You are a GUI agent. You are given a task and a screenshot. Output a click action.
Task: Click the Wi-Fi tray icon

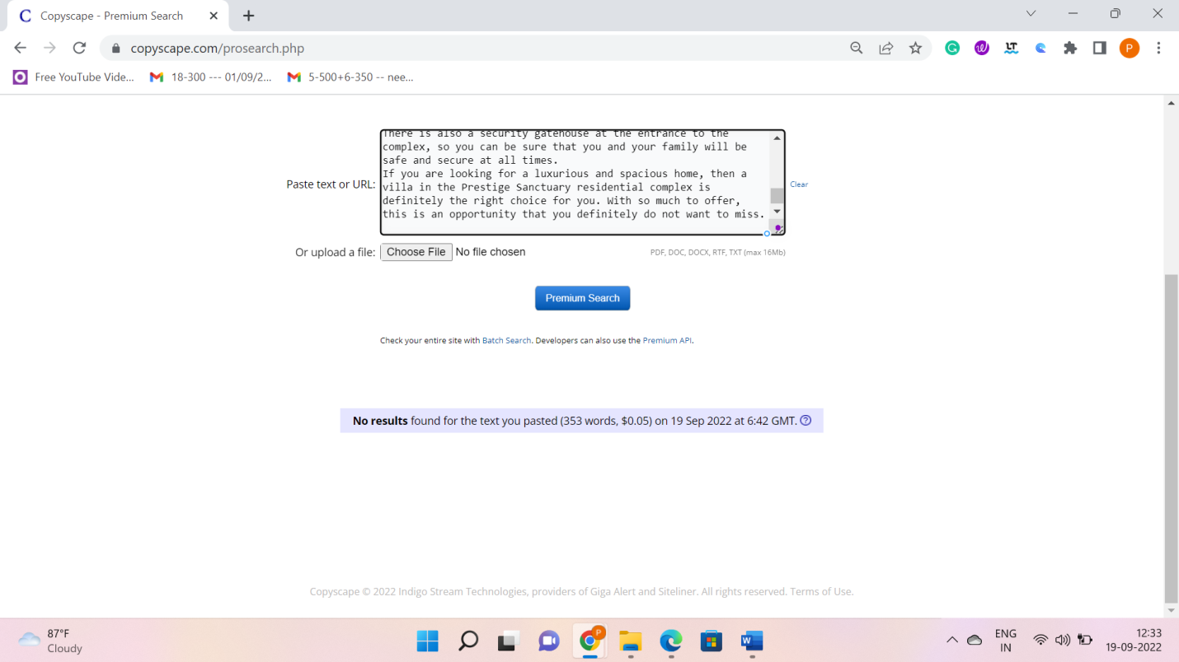(1040, 640)
